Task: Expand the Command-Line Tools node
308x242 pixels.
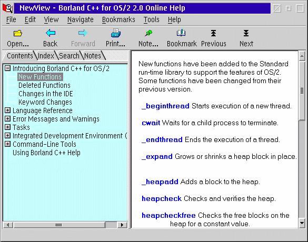Action: (x=7, y=144)
